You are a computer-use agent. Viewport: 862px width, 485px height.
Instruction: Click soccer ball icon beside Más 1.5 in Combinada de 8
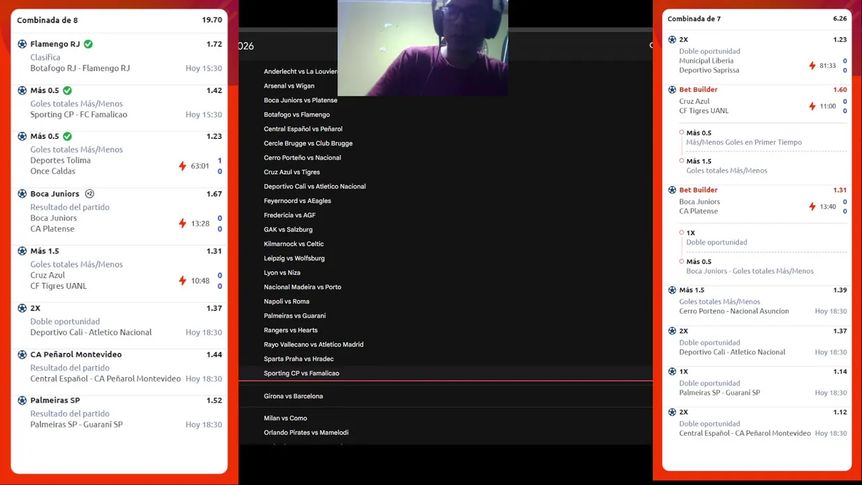click(22, 251)
